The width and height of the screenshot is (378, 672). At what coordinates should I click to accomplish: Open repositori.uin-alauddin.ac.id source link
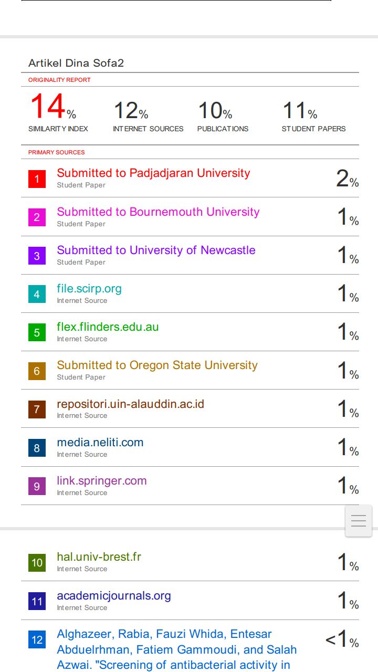pos(130,404)
